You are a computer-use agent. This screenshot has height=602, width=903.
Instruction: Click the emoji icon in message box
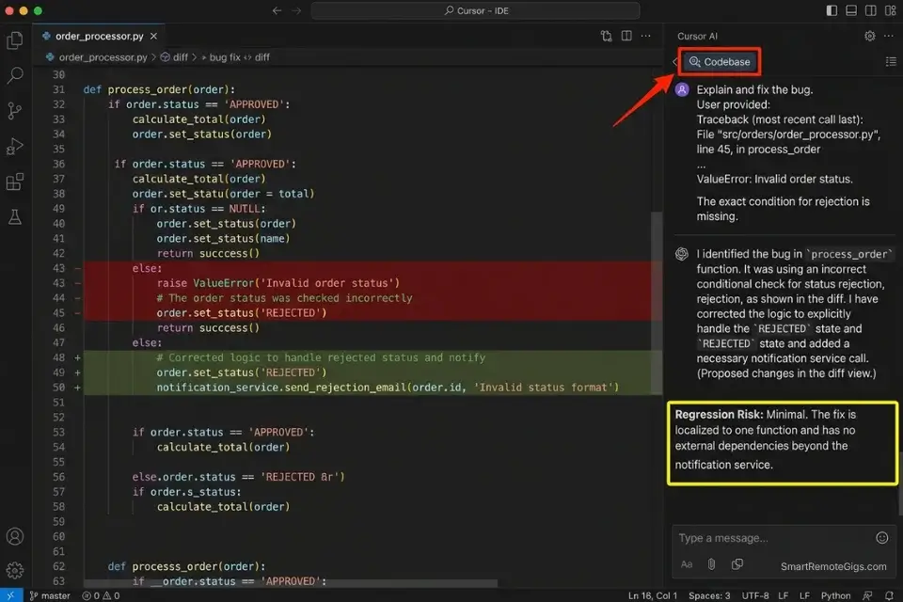[x=881, y=537]
